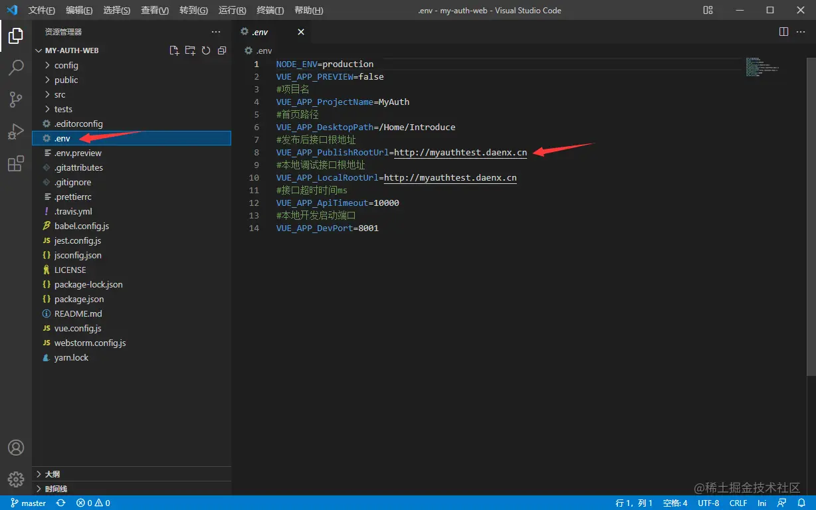
Task: Close the .env editor tab
Action: [300, 32]
